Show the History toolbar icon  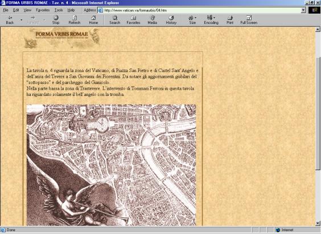click(x=171, y=20)
